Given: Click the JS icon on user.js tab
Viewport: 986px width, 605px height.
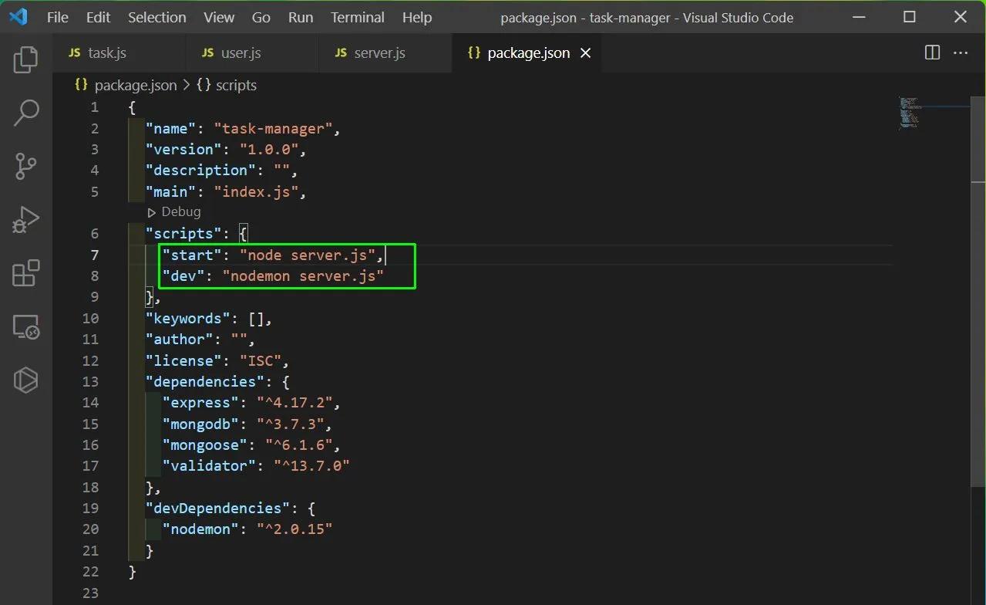Looking at the screenshot, I should coord(208,52).
